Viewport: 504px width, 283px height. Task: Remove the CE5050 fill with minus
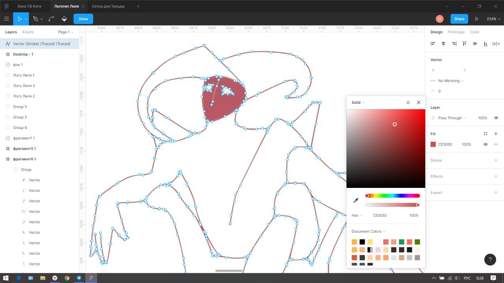tap(496, 144)
